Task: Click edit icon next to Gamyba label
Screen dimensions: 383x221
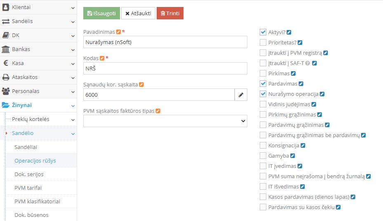Action: click(x=293, y=156)
